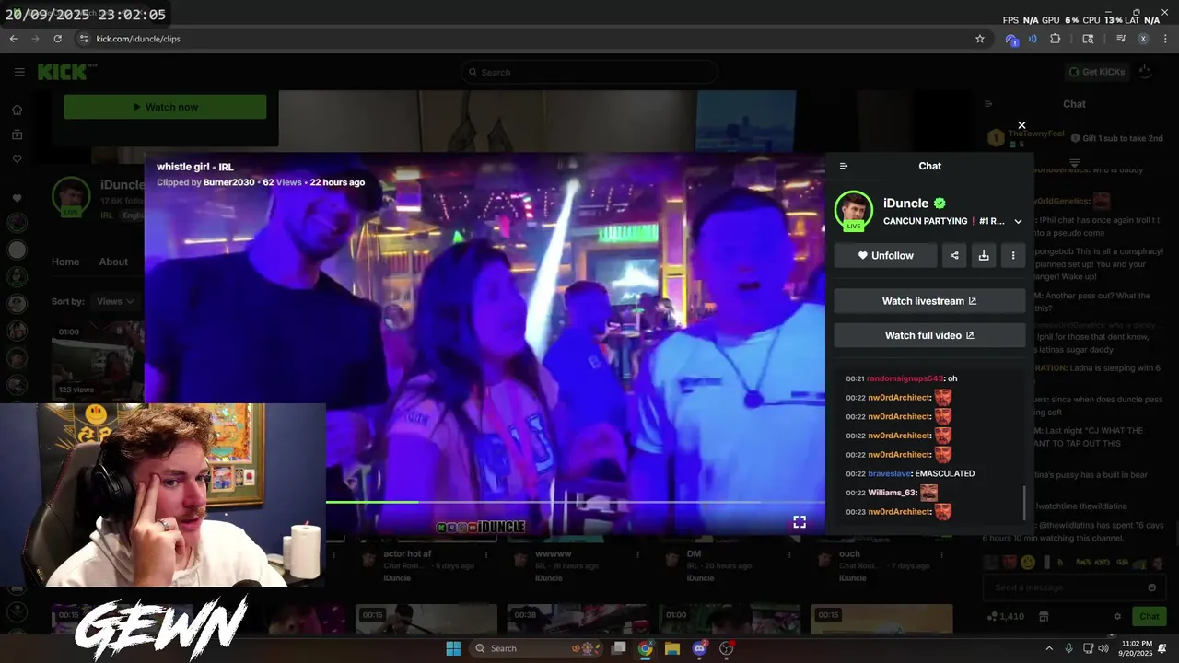This screenshot has width=1179, height=663.
Task: Show hidden system tray icons
Action: point(1049,648)
